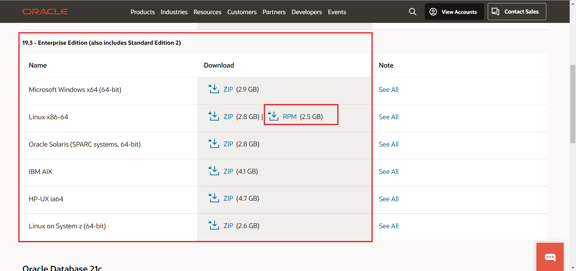Click the View Accounts person icon

point(433,12)
